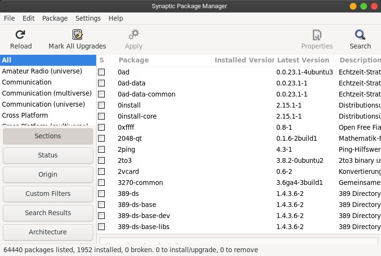381x256 pixels.
Task: Show the Status filter view
Action: click(x=48, y=155)
